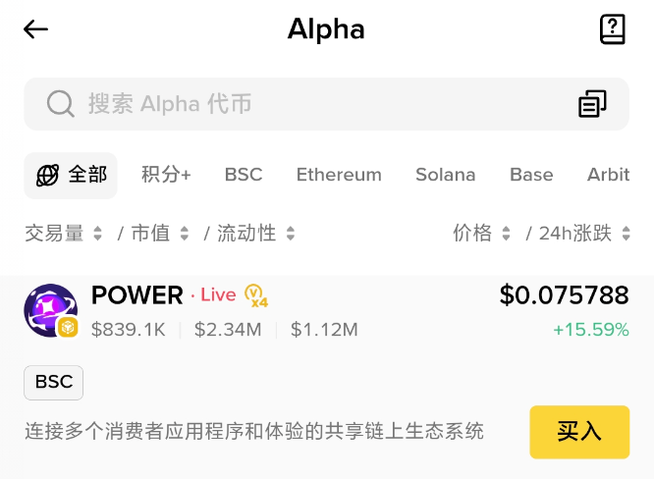This screenshot has height=479, width=654.
Task: Tap the back arrow icon
Action: [36, 29]
